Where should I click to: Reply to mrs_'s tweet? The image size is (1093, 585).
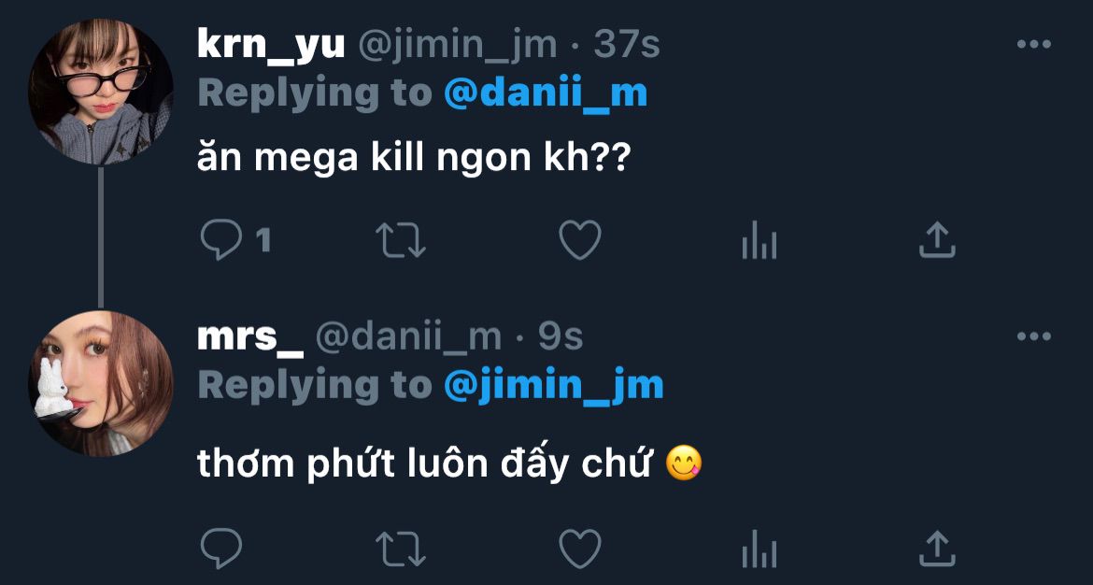(221, 547)
